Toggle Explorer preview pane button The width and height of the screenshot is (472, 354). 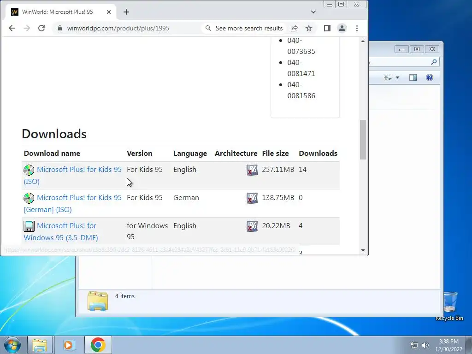(413, 77)
